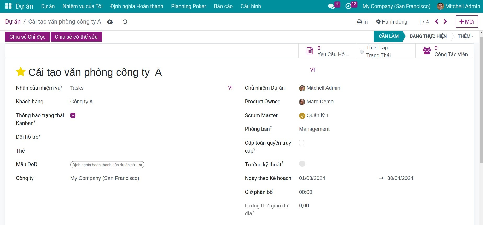Open the Nhiệm vụ của Tôi menu
483x225 pixels.
pos(83,6)
